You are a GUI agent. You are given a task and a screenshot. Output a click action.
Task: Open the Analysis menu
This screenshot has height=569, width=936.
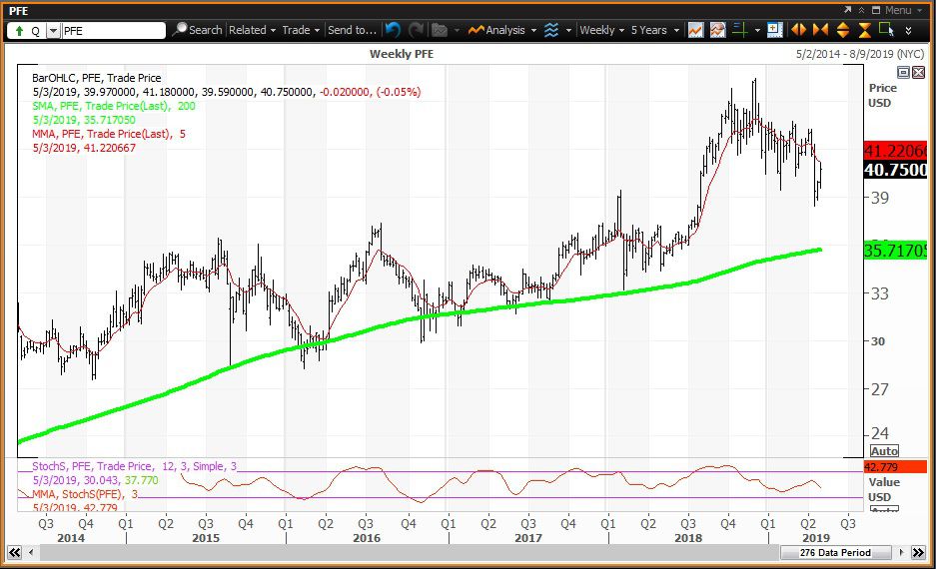[x=501, y=30]
